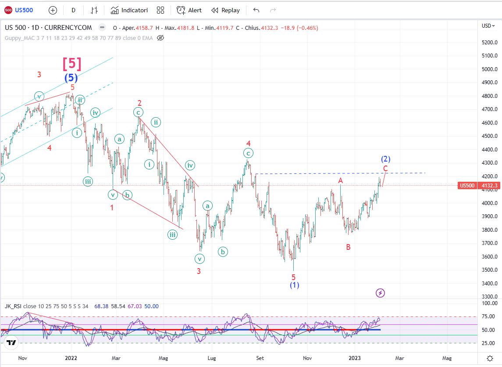Click the 4800.0 price axis label
The image size is (502, 367).
coord(490,96)
